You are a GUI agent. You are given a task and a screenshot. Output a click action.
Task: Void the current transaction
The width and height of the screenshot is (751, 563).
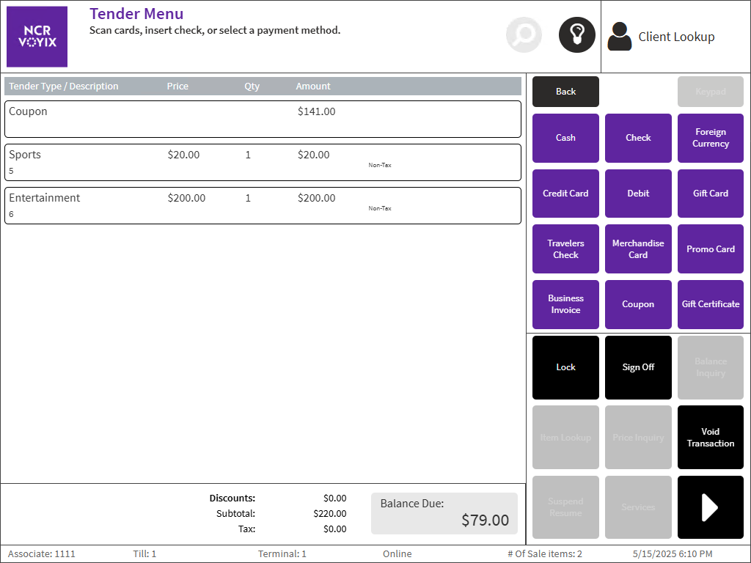pyautogui.click(x=710, y=438)
